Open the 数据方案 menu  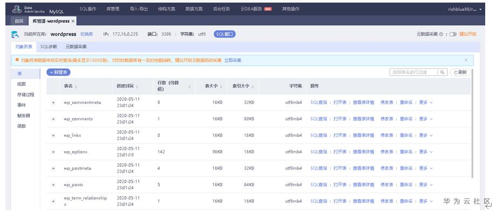pos(194,9)
